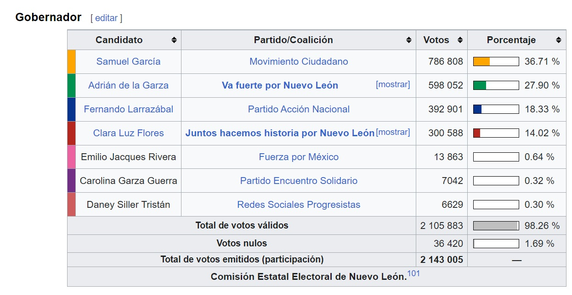572x295 pixels.
Task: Open Adrián de la Garza link
Action: (x=128, y=85)
